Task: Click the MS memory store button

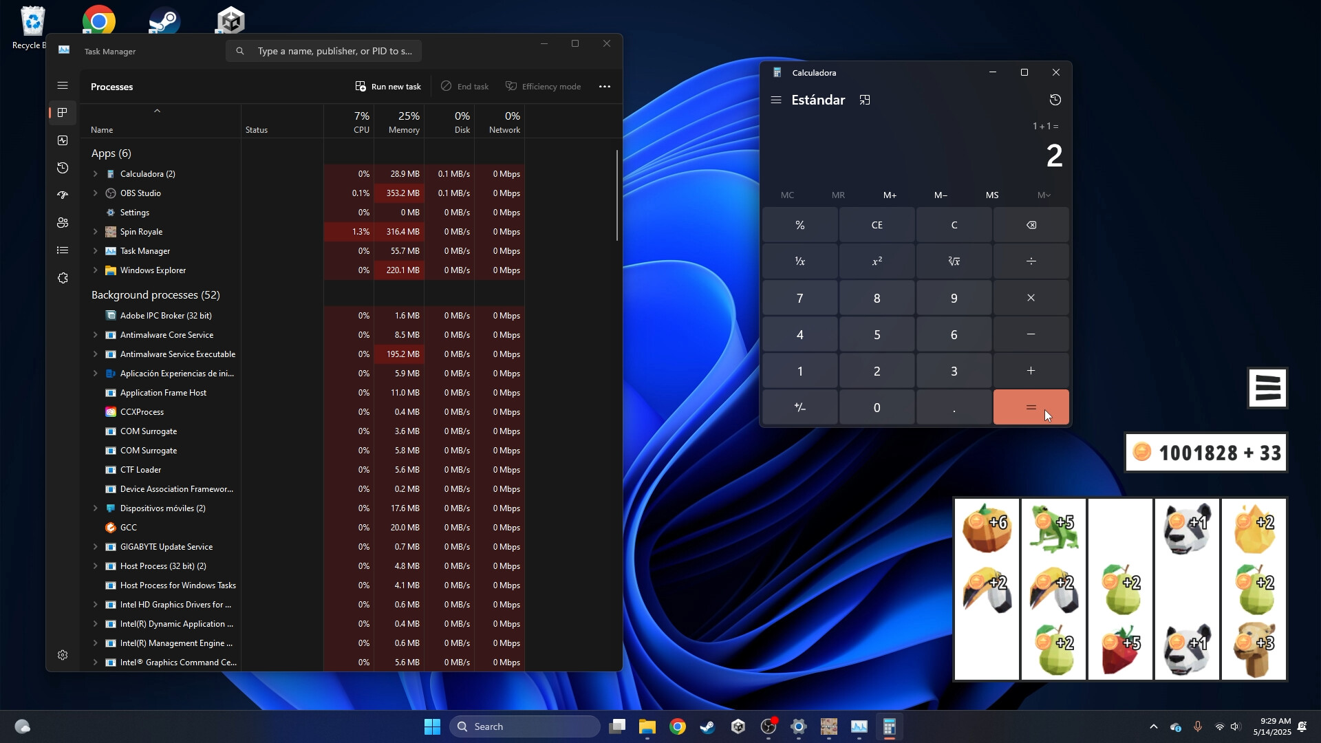Action: [992, 195]
